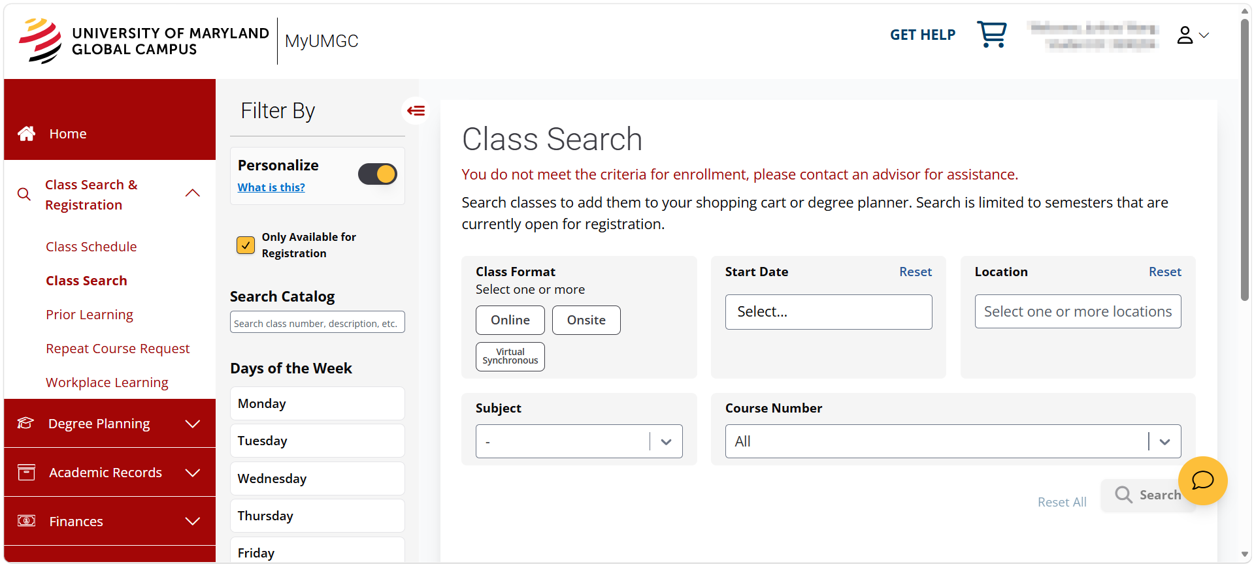Open the shopping cart icon
The width and height of the screenshot is (1254, 564).
tap(991, 34)
